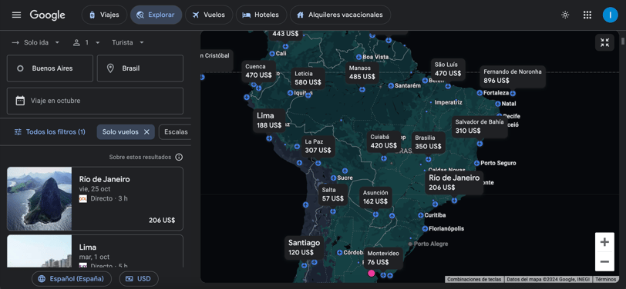626x289 pixels.
Task: Open the Español (España) language button
Action: [x=72, y=279]
